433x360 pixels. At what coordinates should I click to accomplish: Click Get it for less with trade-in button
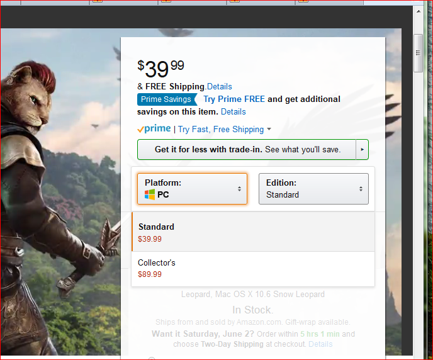pos(247,149)
